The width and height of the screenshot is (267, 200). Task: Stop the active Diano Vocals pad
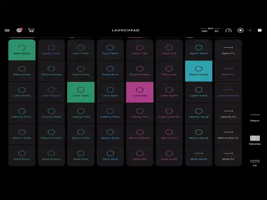pyautogui.click(x=199, y=71)
